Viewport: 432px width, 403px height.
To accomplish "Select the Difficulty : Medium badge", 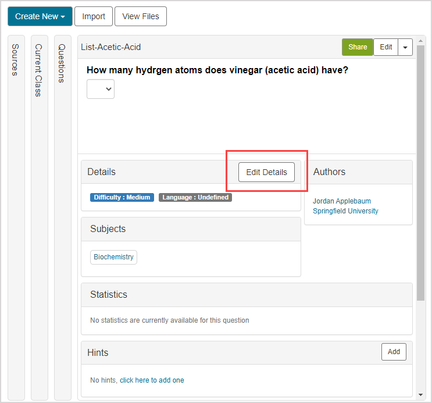I will point(122,197).
